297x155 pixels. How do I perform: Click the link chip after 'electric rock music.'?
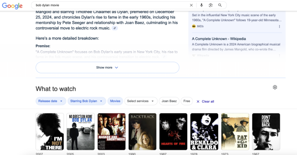(114, 28)
